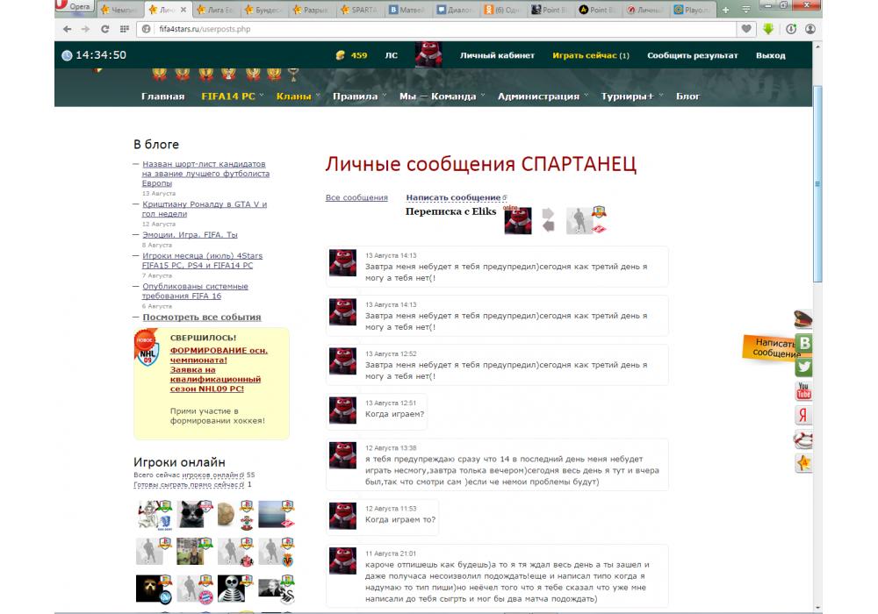Go to Главная page

tap(163, 96)
